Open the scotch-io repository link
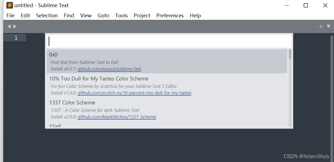The image size is (334, 162). [134, 93]
